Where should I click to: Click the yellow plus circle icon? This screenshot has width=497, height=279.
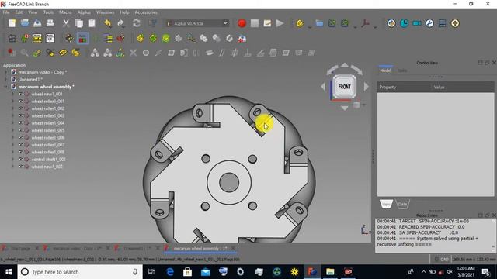pos(455,23)
